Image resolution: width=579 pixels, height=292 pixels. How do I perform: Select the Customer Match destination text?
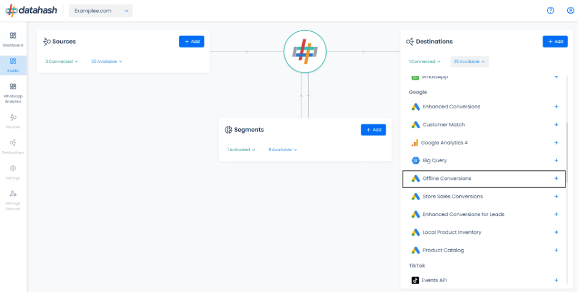pyautogui.click(x=443, y=124)
